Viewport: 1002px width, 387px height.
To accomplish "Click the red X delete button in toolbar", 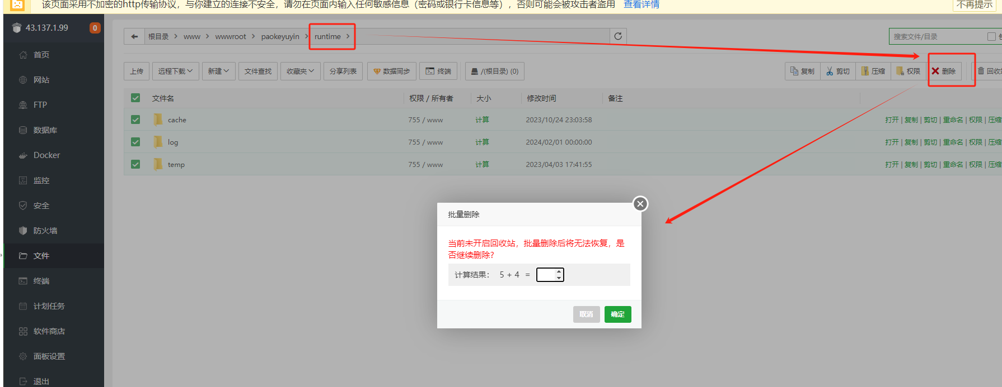I will point(944,71).
